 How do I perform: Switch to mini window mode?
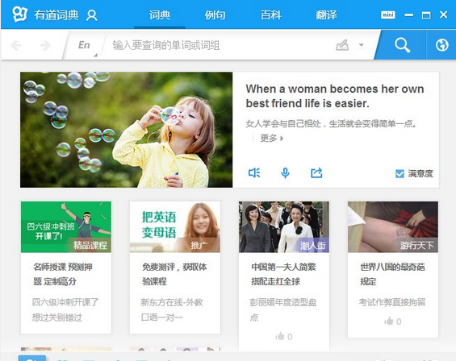coord(388,15)
